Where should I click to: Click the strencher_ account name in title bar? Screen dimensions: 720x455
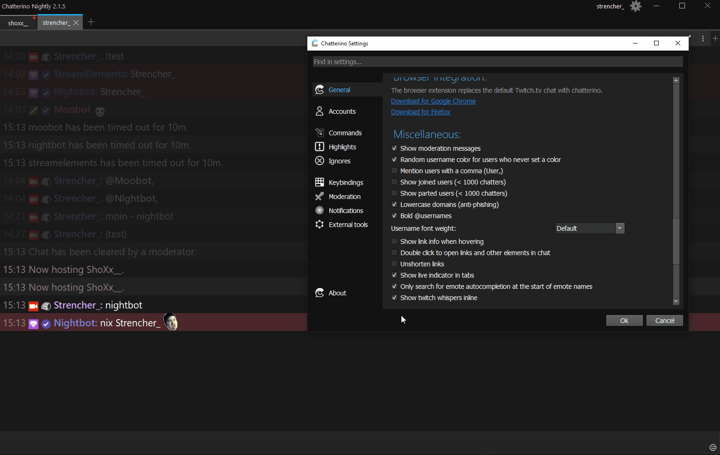coord(610,6)
